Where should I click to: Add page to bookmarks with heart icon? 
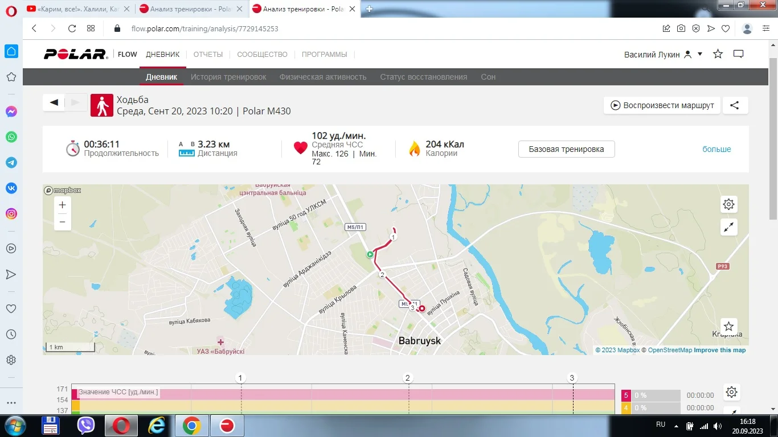coord(726,28)
